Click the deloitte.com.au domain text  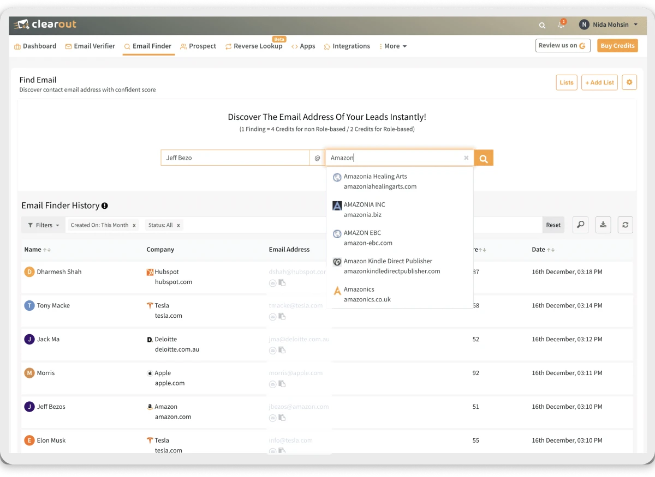pyautogui.click(x=177, y=349)
